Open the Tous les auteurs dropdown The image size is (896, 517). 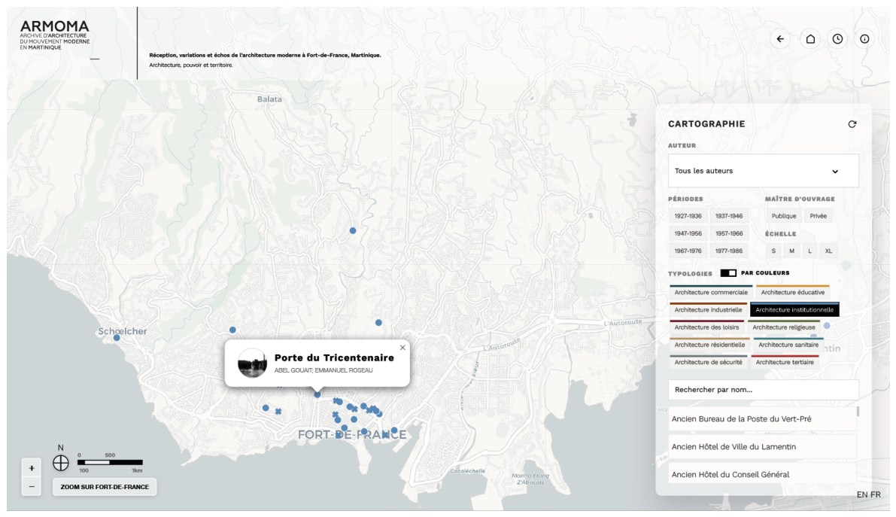pos(764,171)
